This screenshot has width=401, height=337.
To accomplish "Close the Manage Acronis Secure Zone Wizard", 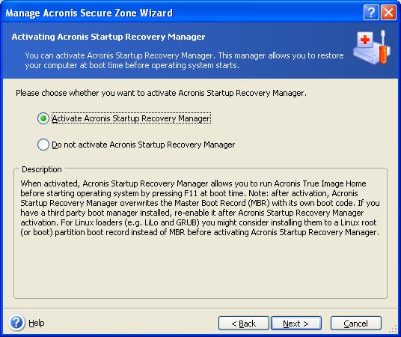I will (388, 12).
